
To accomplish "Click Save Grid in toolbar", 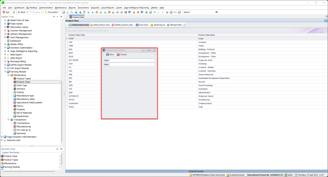I will point(142,25).
